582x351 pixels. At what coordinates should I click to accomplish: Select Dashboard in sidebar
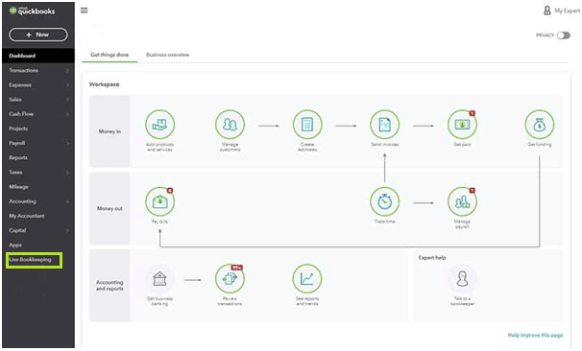point(37,56)
